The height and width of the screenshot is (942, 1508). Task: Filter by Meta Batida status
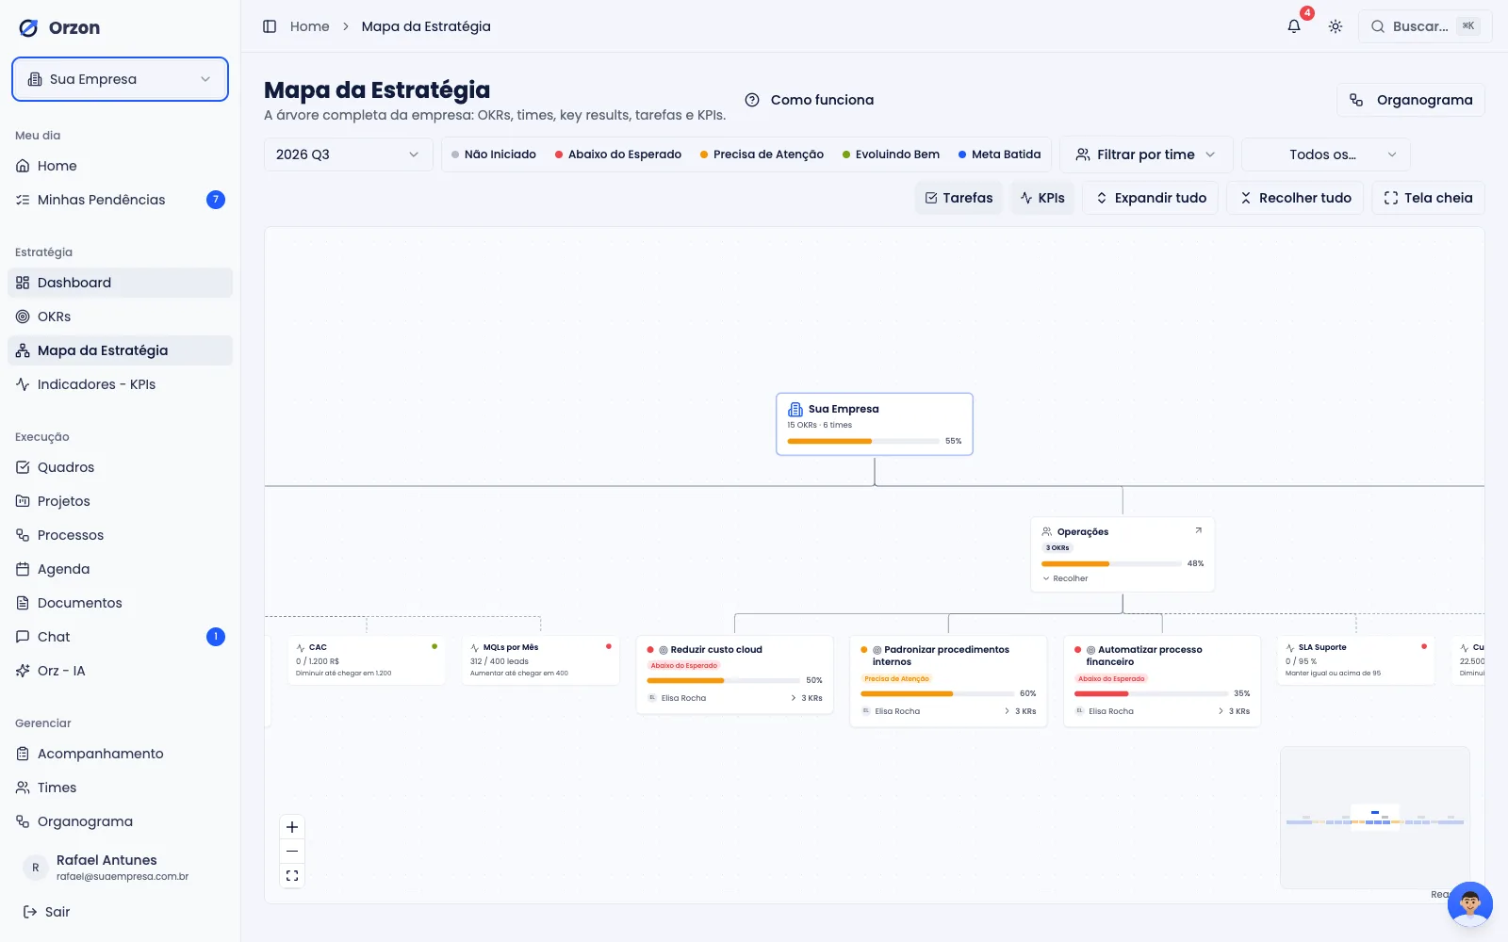point(1000,154)
